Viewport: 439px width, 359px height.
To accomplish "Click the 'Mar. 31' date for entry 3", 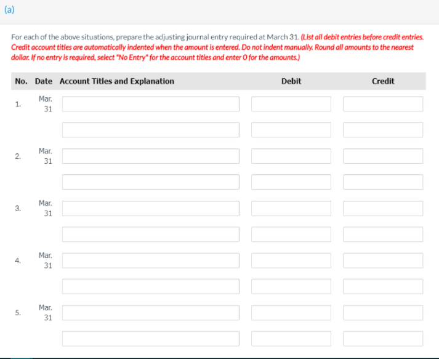I will click(x=46, y=208).
